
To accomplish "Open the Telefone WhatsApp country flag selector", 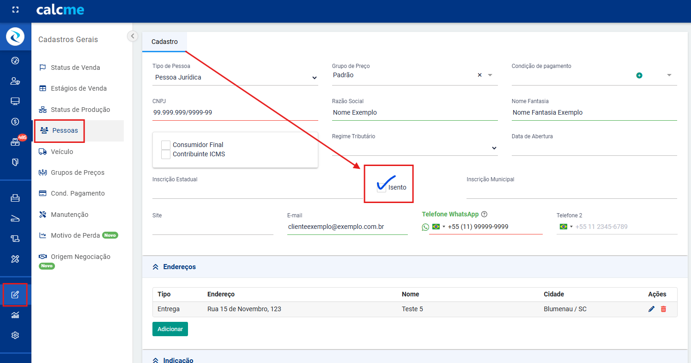I will (438, 227).
